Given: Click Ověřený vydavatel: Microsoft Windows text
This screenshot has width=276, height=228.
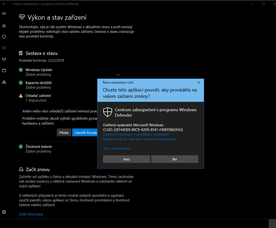Looking at the screenshot, I should click(x=133, y=125).
